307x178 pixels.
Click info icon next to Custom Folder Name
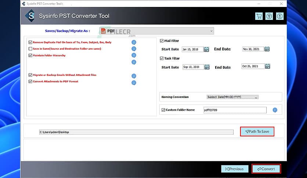coord(275,110)
